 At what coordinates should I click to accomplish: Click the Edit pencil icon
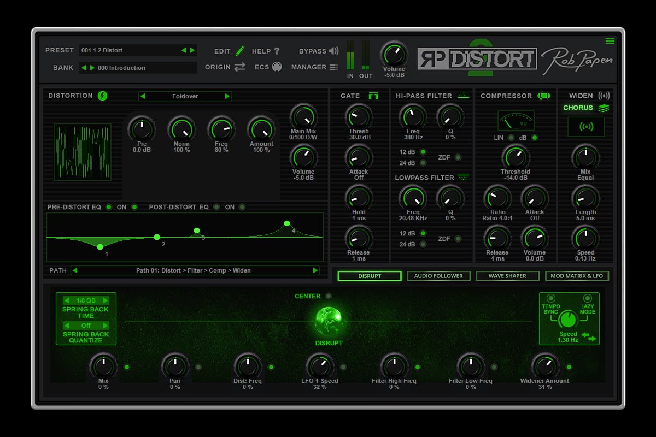click(239, 51)
